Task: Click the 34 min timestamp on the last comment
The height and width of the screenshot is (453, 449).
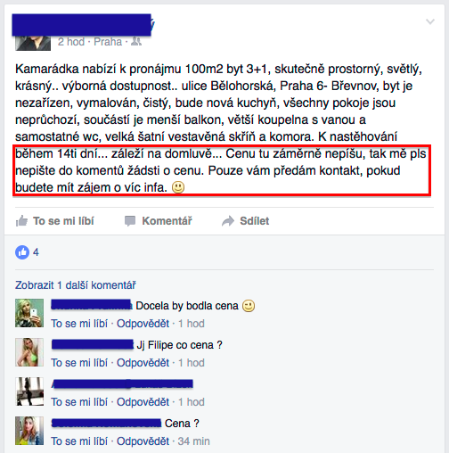Action: 193,441
